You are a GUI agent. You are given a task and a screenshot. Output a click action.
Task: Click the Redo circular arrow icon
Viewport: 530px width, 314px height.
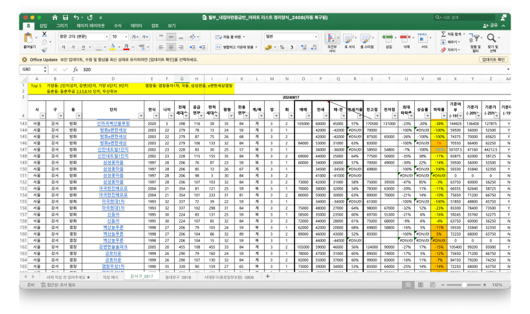click(x=90, y=17)
